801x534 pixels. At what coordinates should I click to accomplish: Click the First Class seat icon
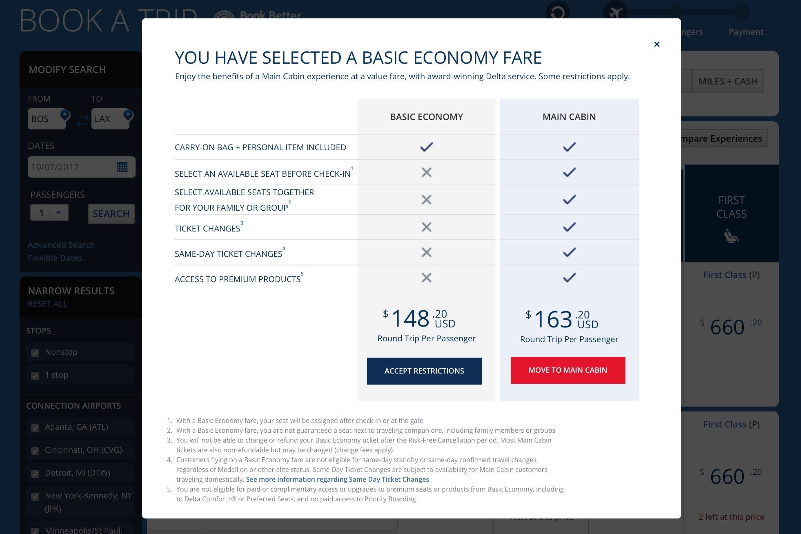coord(731,236)
